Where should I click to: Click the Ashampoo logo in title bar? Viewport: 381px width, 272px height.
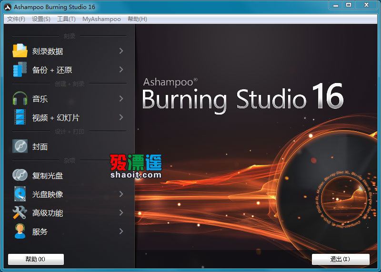[8, 7]
